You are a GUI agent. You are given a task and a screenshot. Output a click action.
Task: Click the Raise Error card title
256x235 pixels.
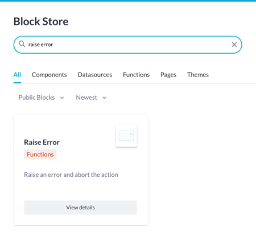coord(42,142)
